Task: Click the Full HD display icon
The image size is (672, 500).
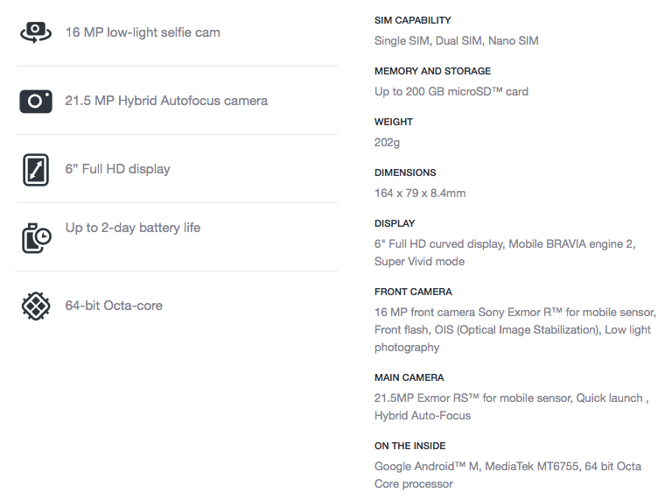Action: 36,169
